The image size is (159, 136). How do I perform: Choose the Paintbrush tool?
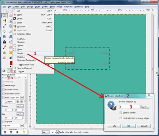[x=4, y=47]
